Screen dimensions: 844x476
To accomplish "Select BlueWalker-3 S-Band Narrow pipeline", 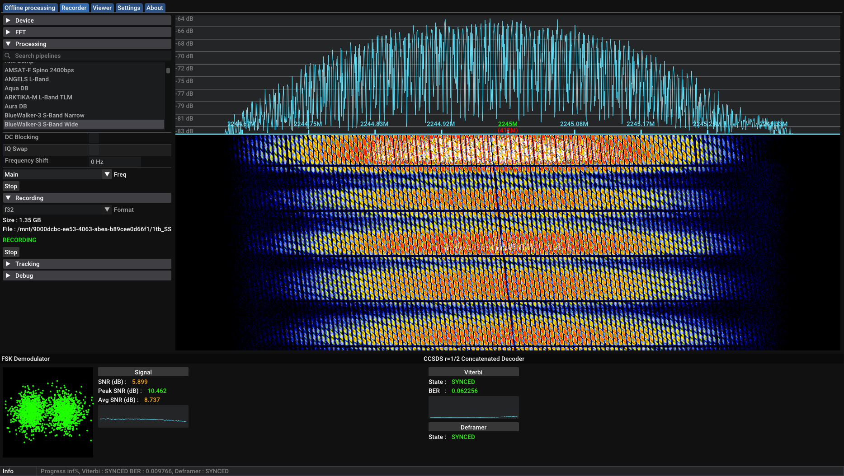I will click(x=44, y=115).
